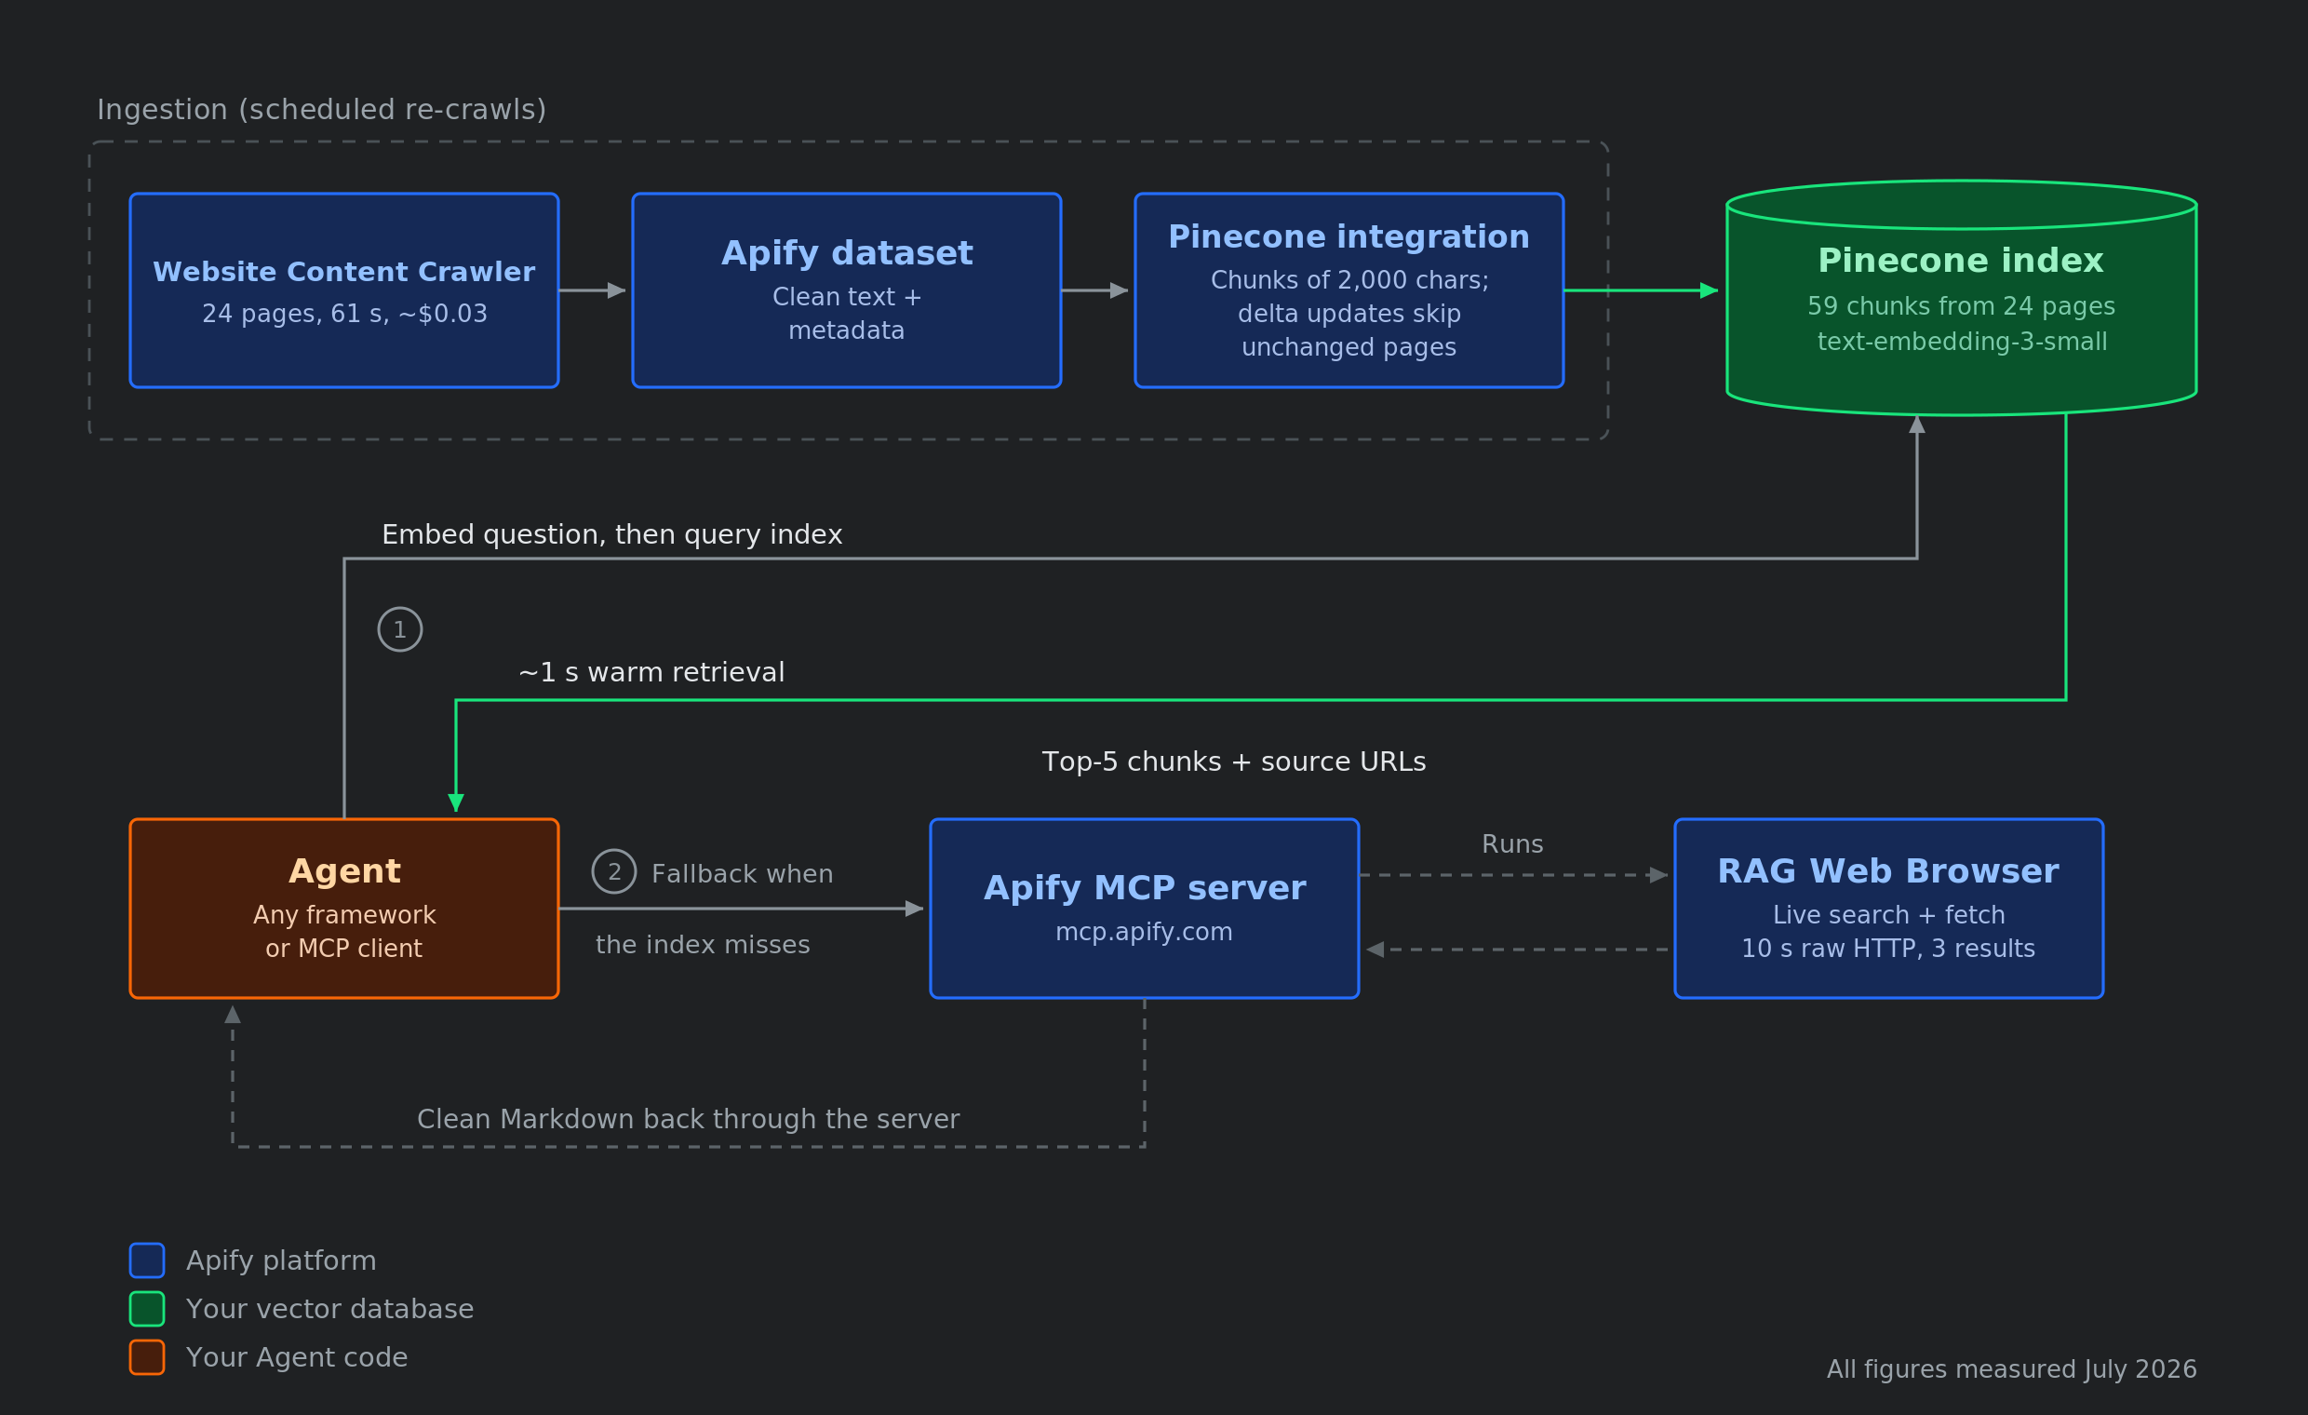
Task: Click 'All figures measured July 2026' note
Action: [2011, 1370]
